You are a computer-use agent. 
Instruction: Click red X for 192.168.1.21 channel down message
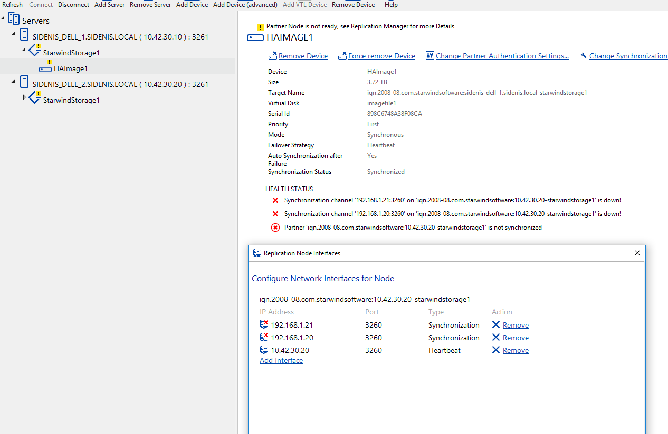coord(275,200)
